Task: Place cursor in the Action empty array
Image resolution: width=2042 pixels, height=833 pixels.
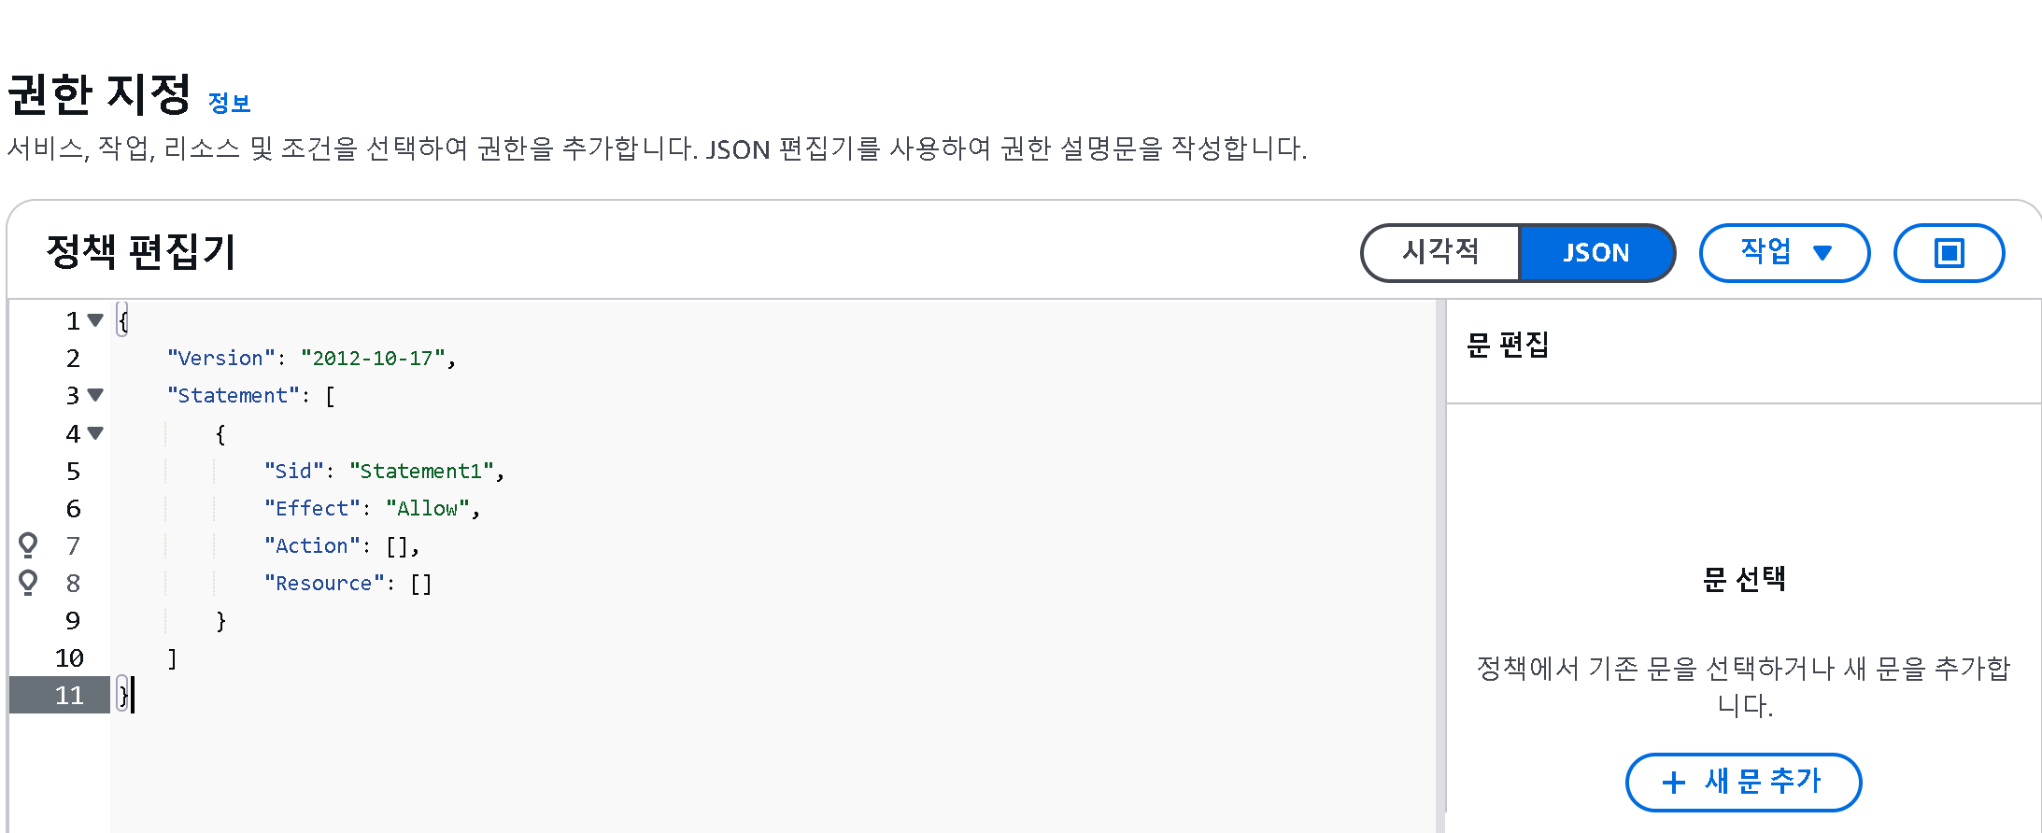Action: pos(397,546)
